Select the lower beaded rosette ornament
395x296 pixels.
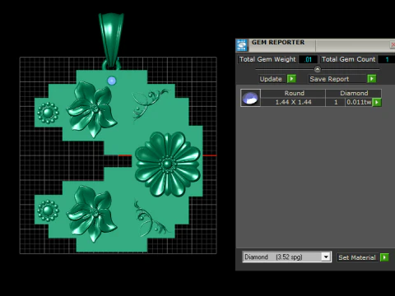(x=48, y=210)
